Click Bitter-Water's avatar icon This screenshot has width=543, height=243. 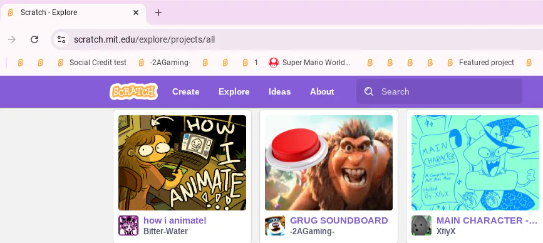(x=128, y=225)
